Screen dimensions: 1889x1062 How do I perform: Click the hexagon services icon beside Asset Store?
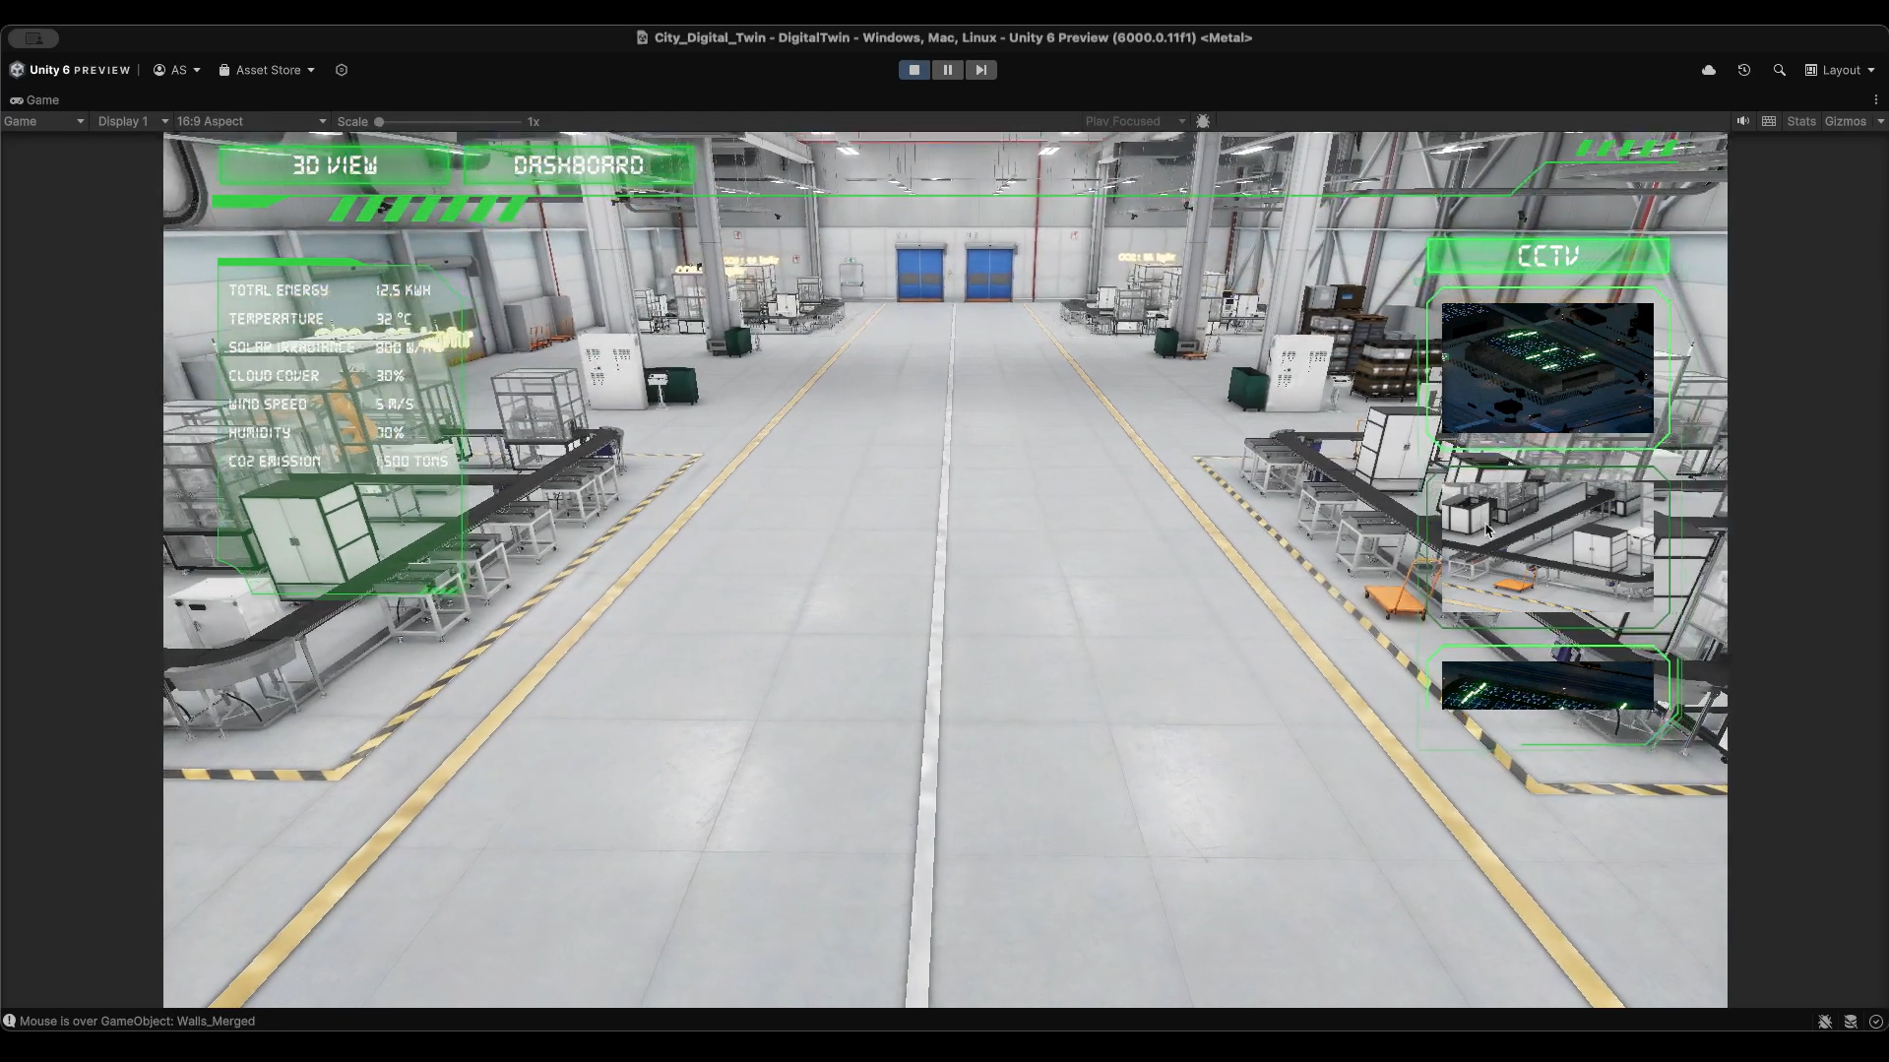[342, 70]
